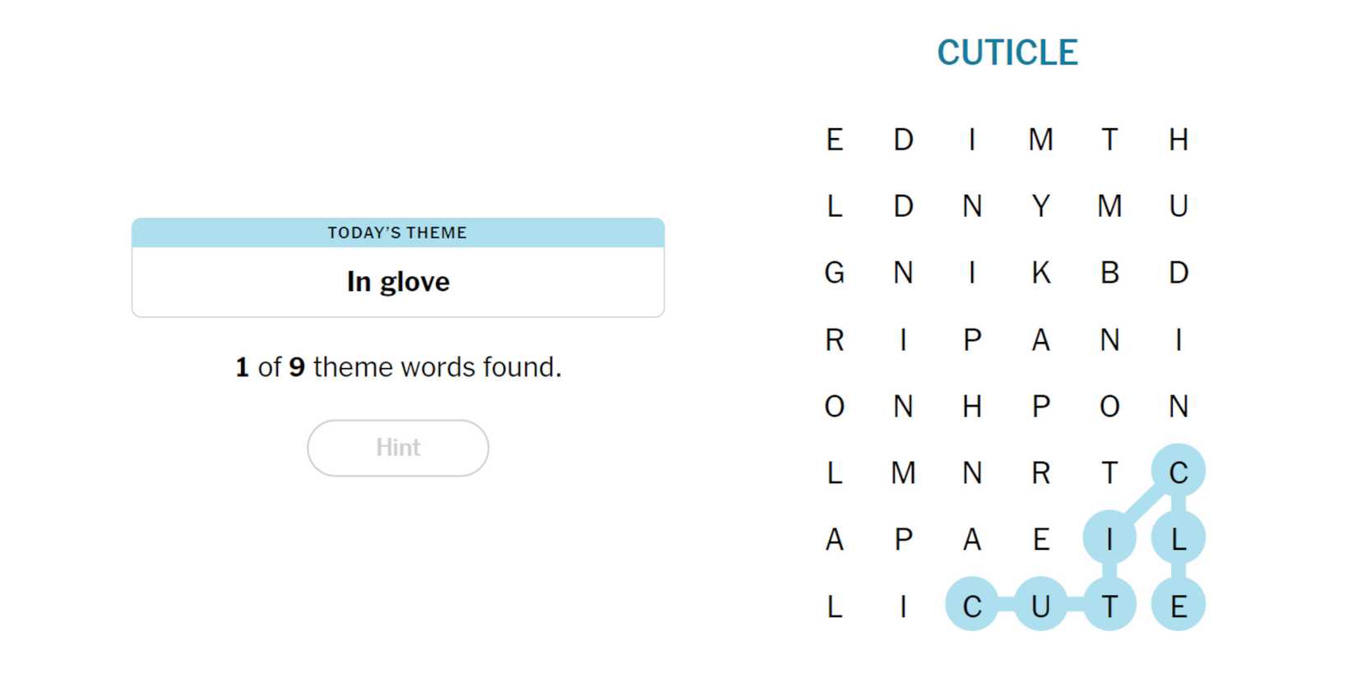Select letter H between N and P
This screenshot has width=1357, height=678.
point(972,406)
